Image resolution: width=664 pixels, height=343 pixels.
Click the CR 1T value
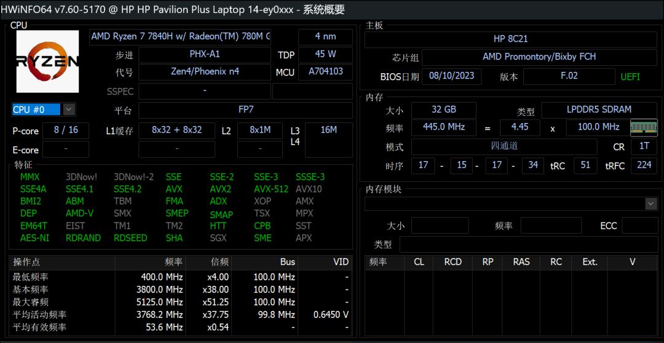(644, 147)
